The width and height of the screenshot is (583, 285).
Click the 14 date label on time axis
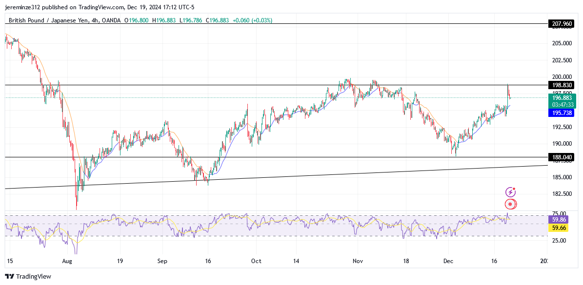[296, 261]
